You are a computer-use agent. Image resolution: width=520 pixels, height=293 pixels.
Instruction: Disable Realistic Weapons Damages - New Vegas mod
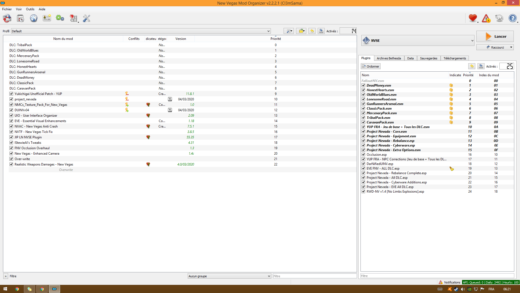pyautogui.click(x=11, y=164)
